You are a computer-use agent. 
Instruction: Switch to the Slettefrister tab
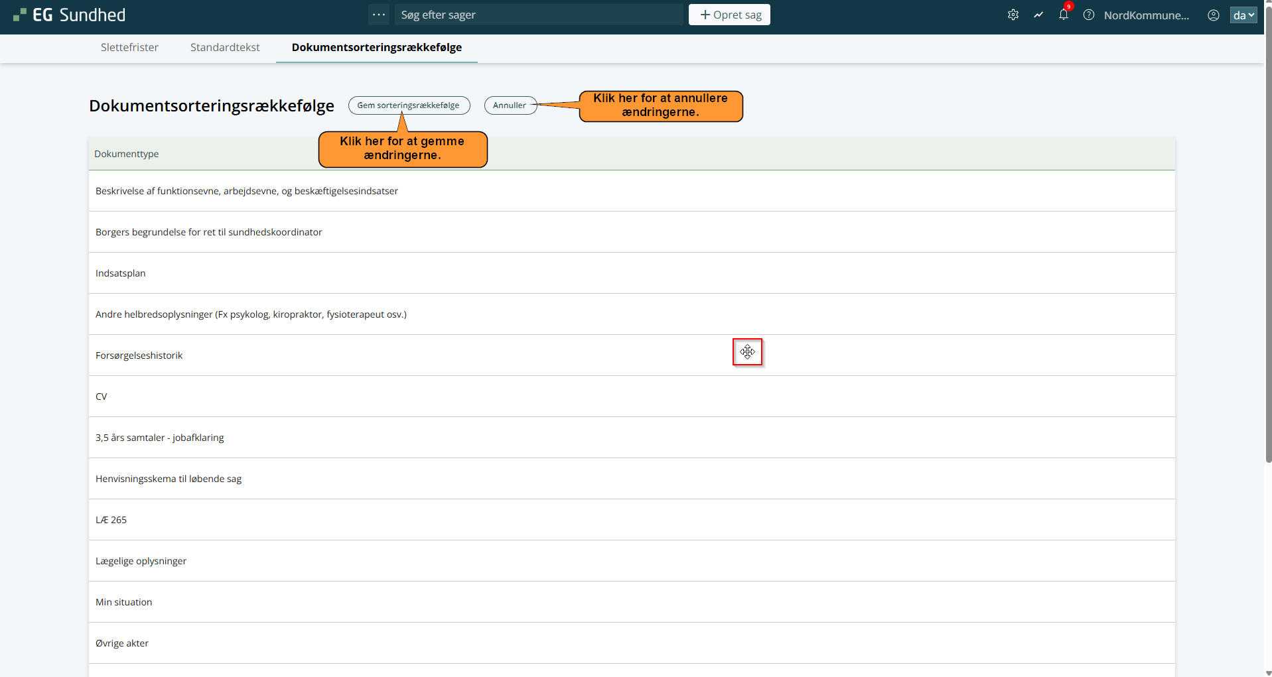[129, 47]
